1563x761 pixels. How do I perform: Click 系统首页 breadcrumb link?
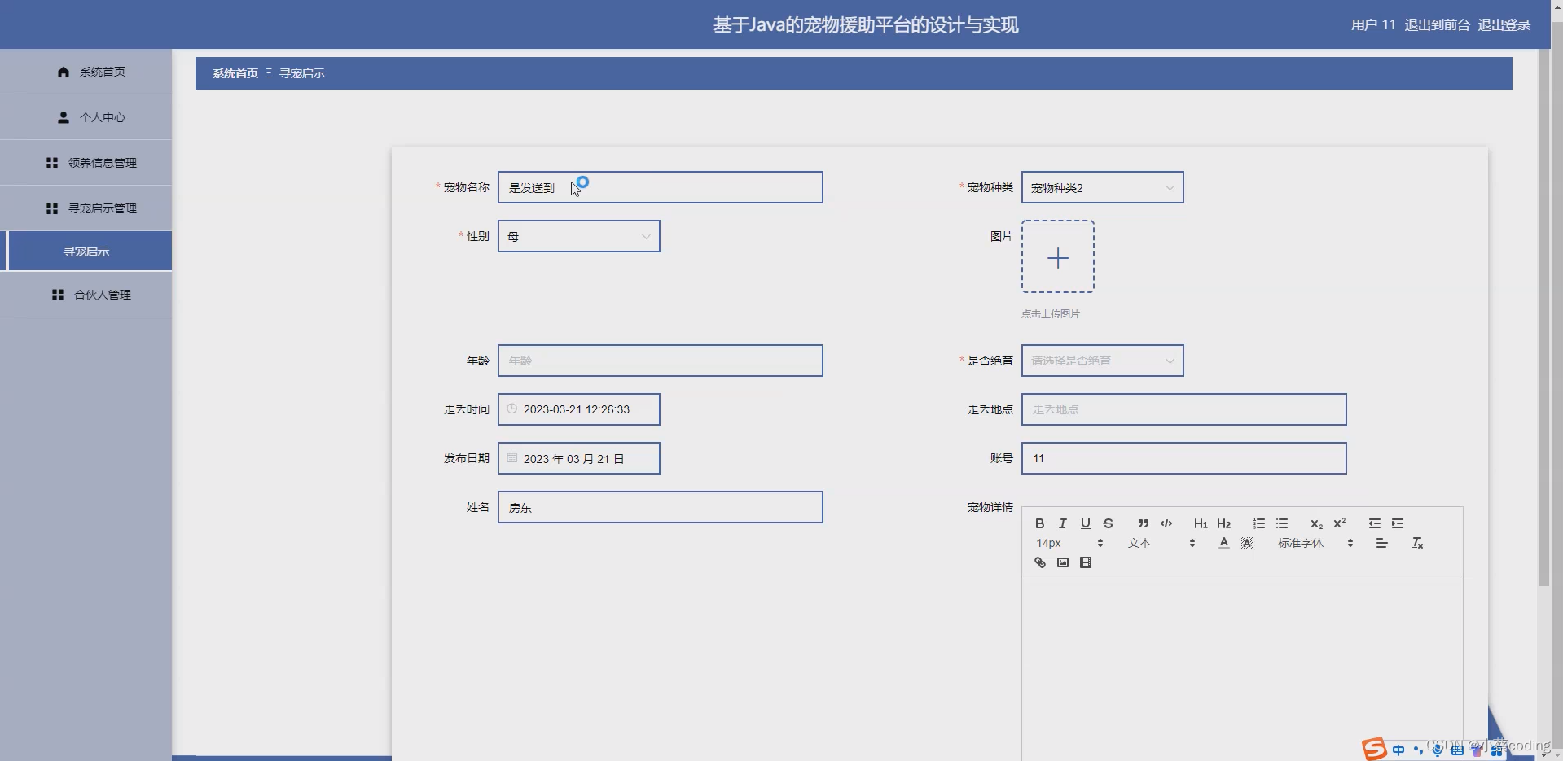click(235, 73)
